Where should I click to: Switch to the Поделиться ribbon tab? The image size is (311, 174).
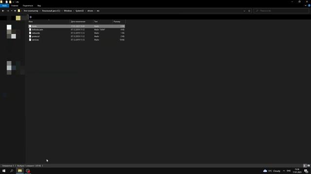(28, 6)
